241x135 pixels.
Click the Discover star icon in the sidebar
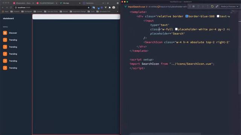[x=5, y=33]
